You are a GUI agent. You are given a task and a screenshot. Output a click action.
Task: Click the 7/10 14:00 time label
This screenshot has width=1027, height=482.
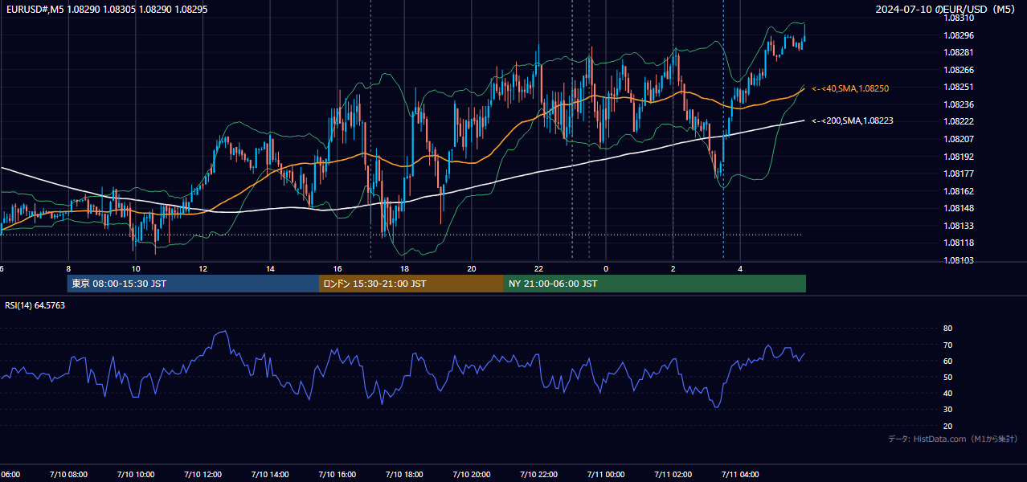pyautogui.click(x=270, y=475)
